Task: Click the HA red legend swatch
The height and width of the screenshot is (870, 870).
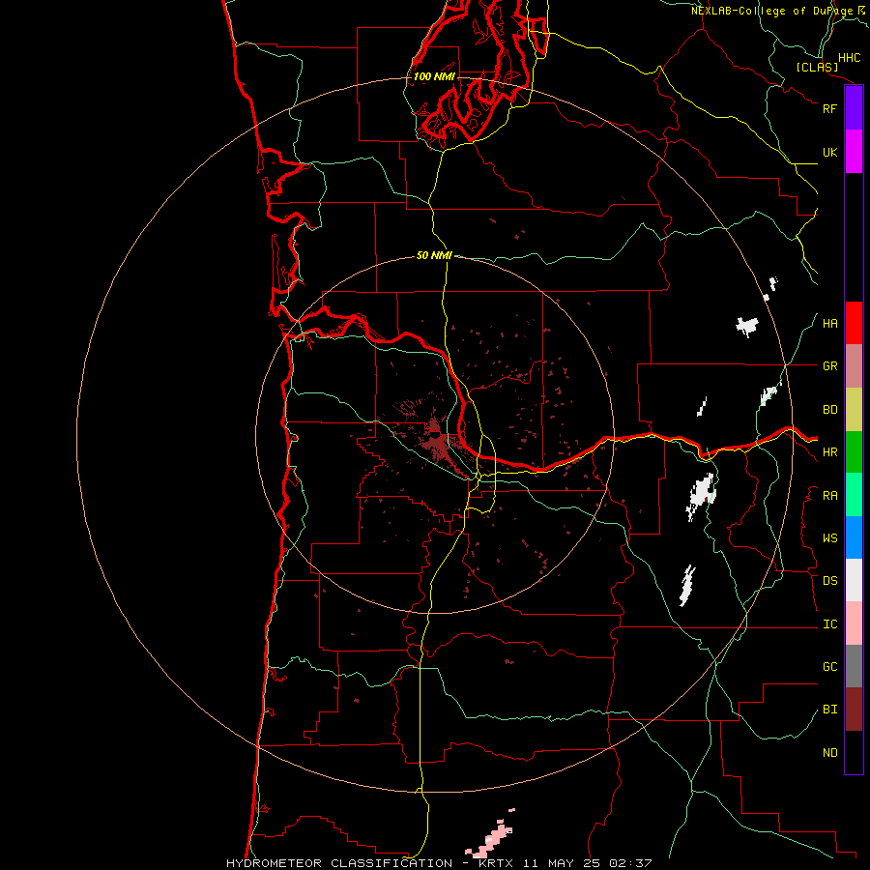Action: point(854,323)
